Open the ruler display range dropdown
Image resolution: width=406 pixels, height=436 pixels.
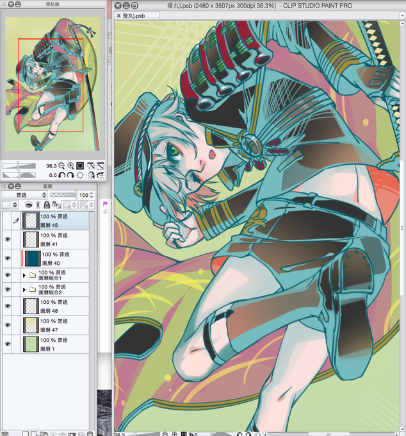click(87, 205)
